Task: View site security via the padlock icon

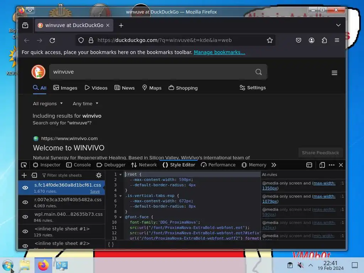Action: (x=91, y=40)
